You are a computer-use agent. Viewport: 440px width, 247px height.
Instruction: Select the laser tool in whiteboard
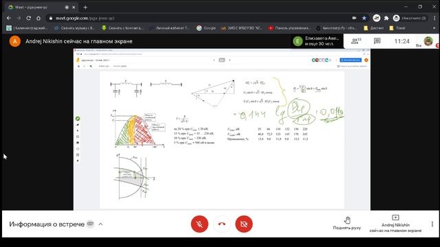tap(78, 161)
